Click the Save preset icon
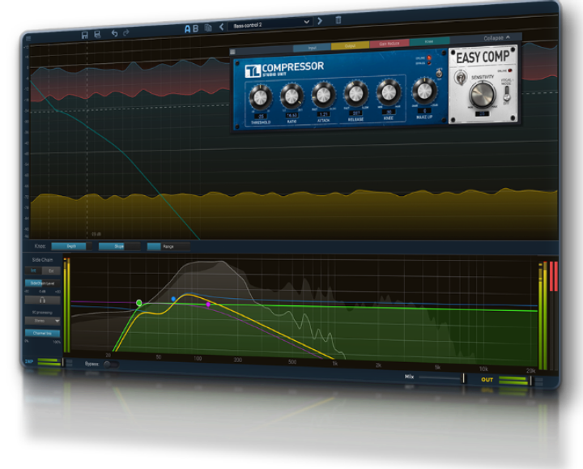Screen dimensions: 583x469 [85, 35]
